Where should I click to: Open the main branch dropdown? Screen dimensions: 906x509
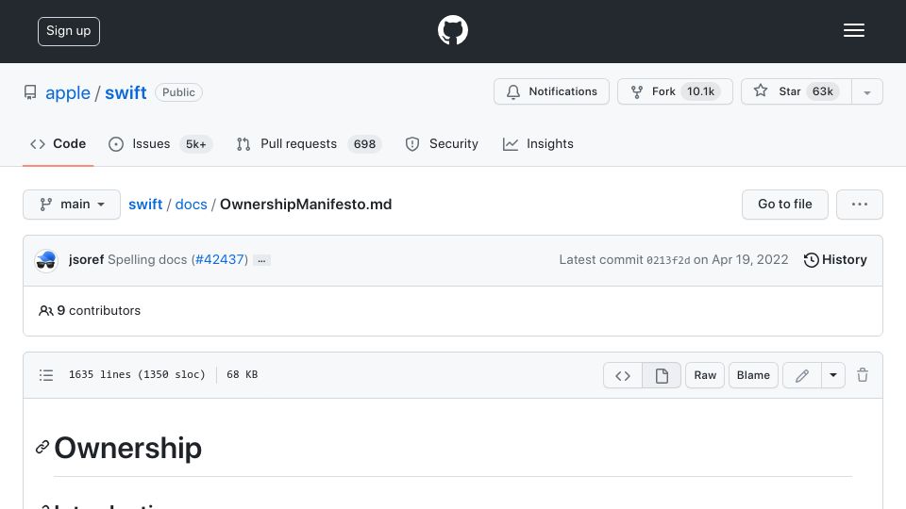point(72,205)
